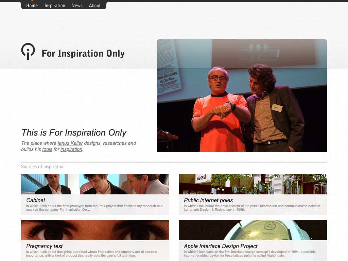Click the inspiration link in the tagline
The height and width of the screenshot is (261, 348).
pos(71,149)
